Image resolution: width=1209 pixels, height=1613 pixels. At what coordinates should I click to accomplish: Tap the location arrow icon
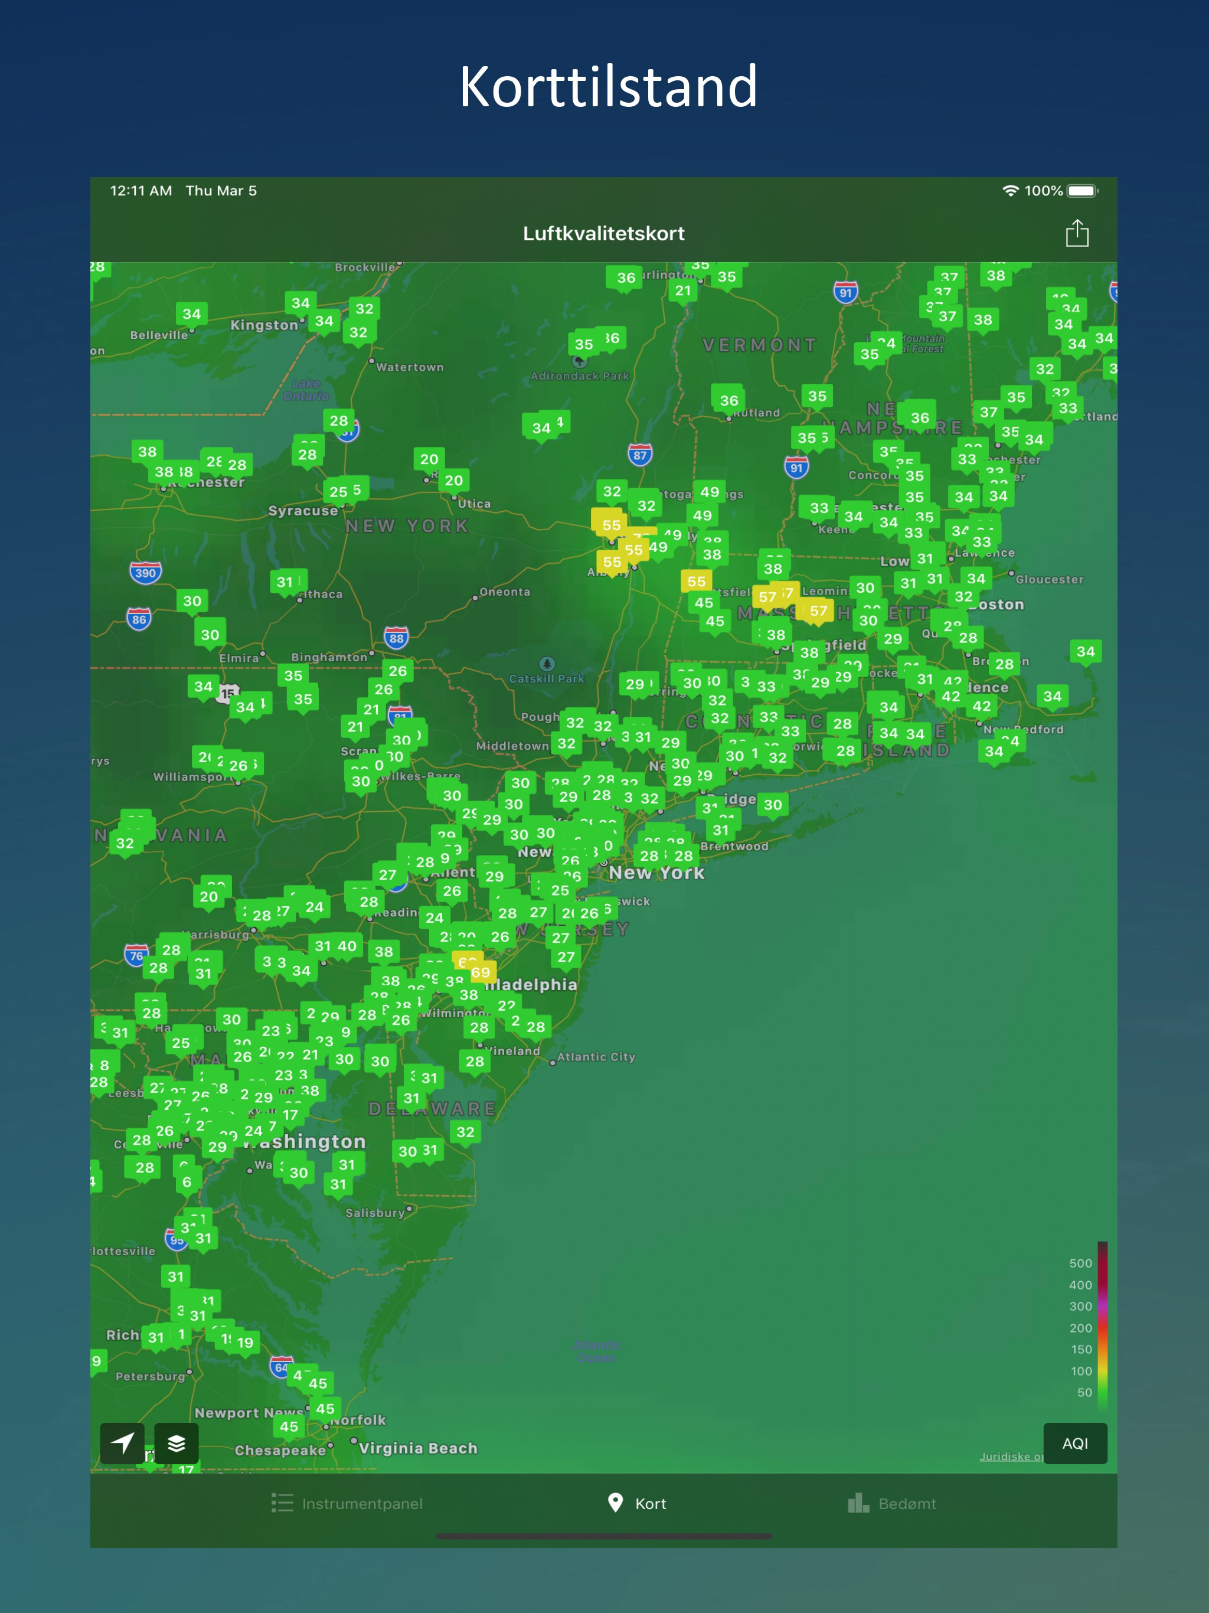coord(122,1442)
